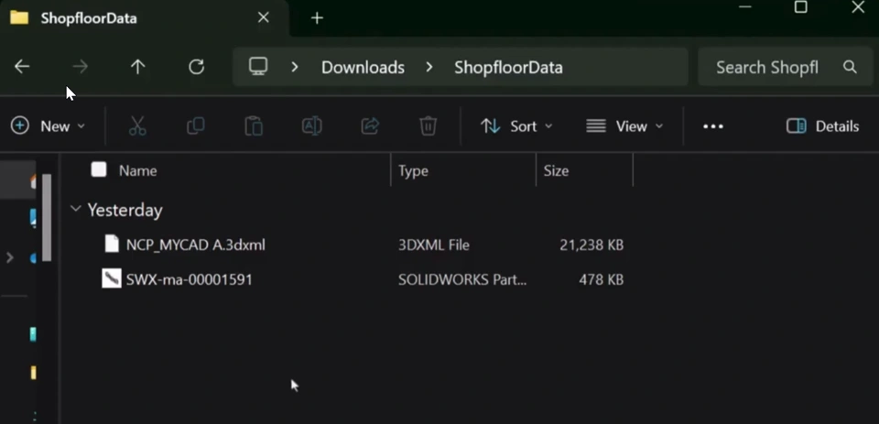This screenshot has width=879, height=424.
Task: Navigate back to previous folder
Action: pos(22,67)
